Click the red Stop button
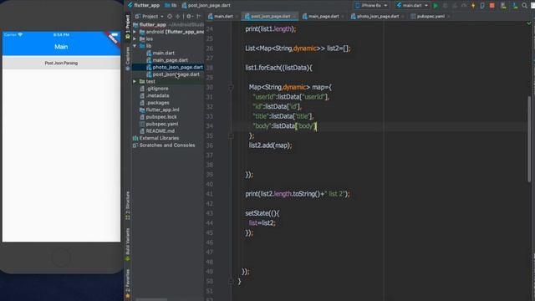 pos(492,6)
